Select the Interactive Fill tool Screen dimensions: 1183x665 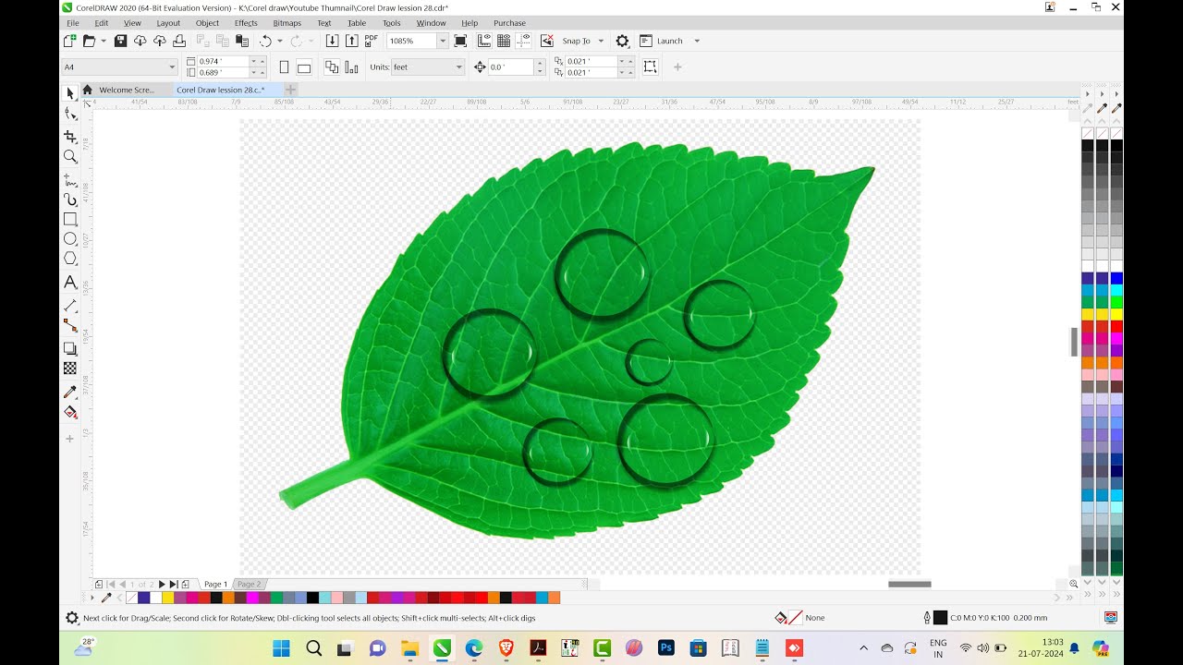(x=70, y=412)
